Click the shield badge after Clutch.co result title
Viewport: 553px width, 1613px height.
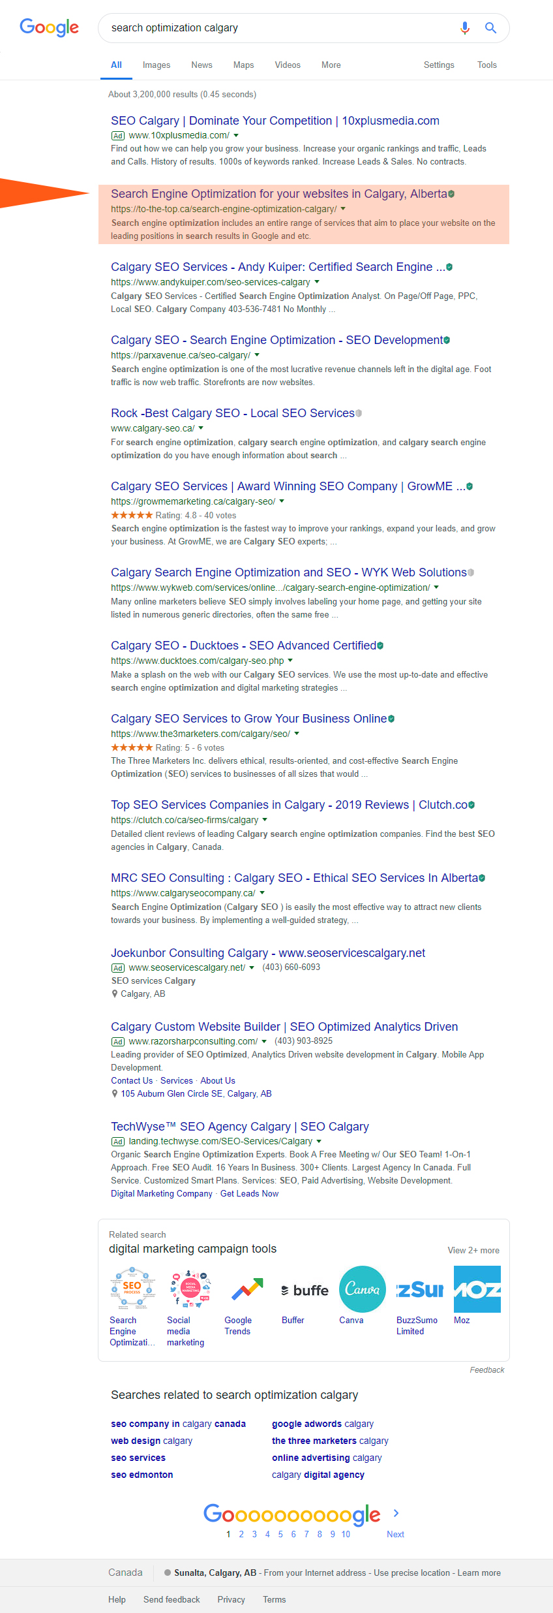coord(471,805)
